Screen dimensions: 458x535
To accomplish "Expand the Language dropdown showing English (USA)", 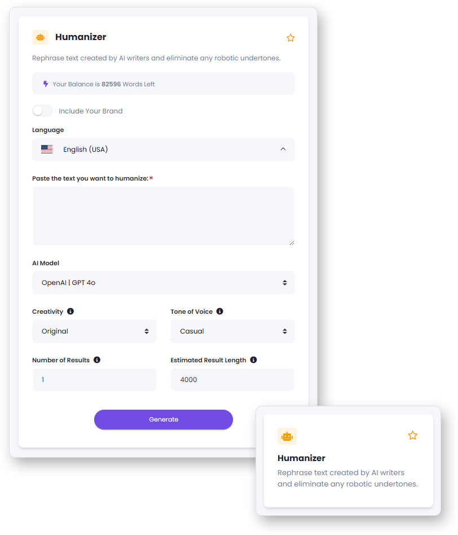I will tap(164, 150).
